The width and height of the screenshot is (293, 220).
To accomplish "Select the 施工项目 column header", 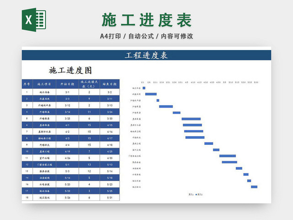I will click(44, 84).
